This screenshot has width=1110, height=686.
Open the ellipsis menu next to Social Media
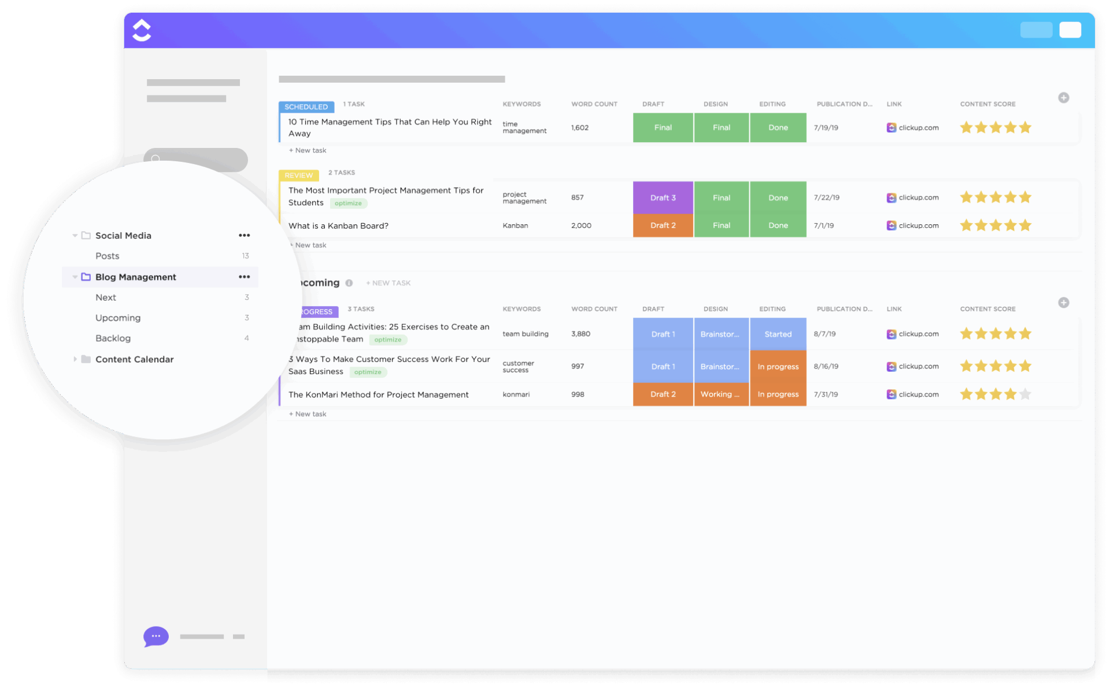[x=244, y=235]
